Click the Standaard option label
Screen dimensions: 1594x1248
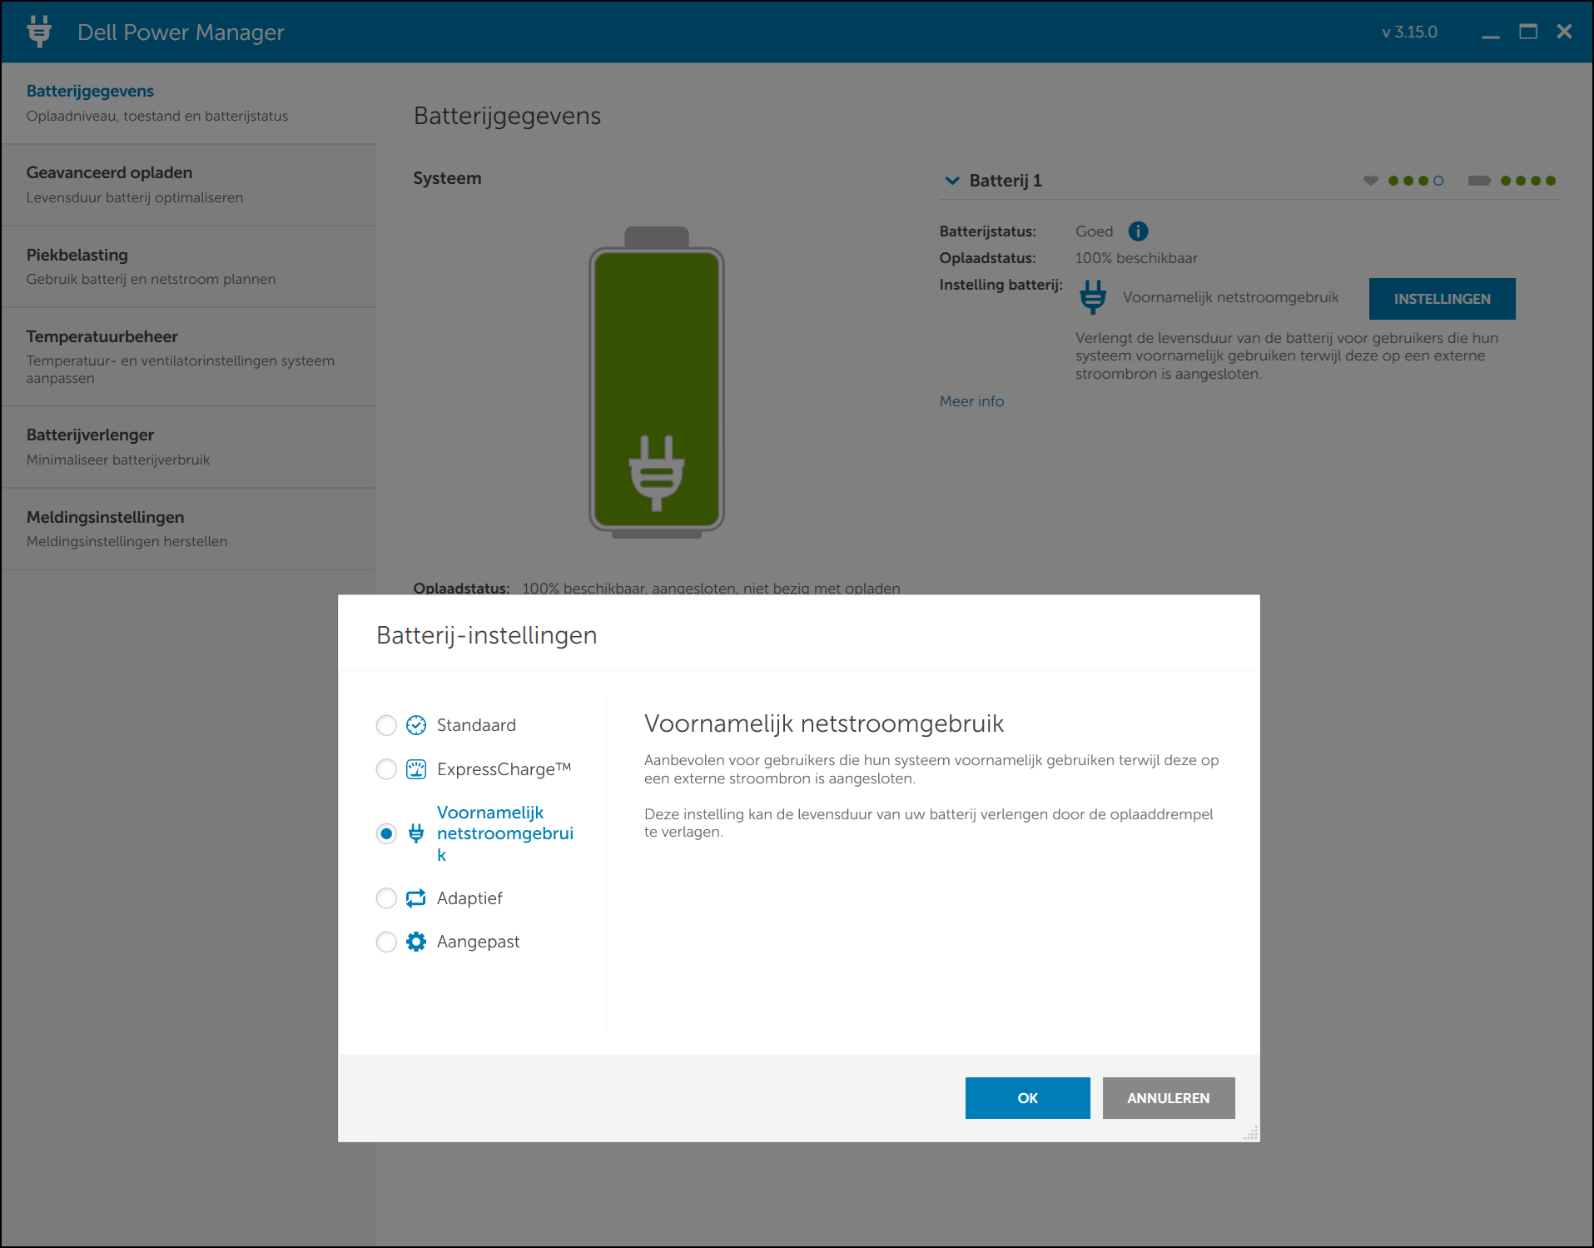[476, 725]
